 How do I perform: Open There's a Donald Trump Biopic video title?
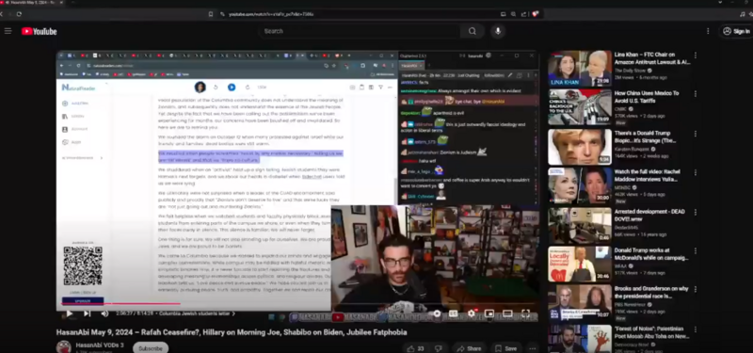coord(645,136)
